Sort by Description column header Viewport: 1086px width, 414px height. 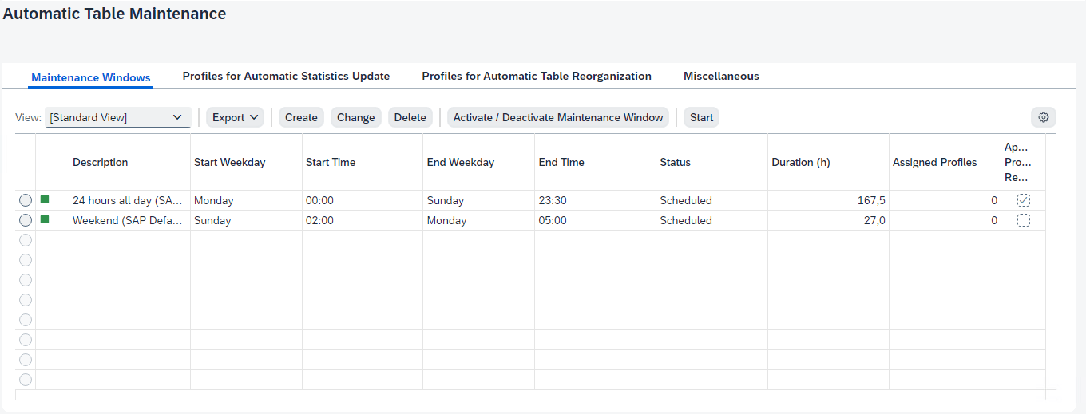pyautogui.click(x=129, y=162)
